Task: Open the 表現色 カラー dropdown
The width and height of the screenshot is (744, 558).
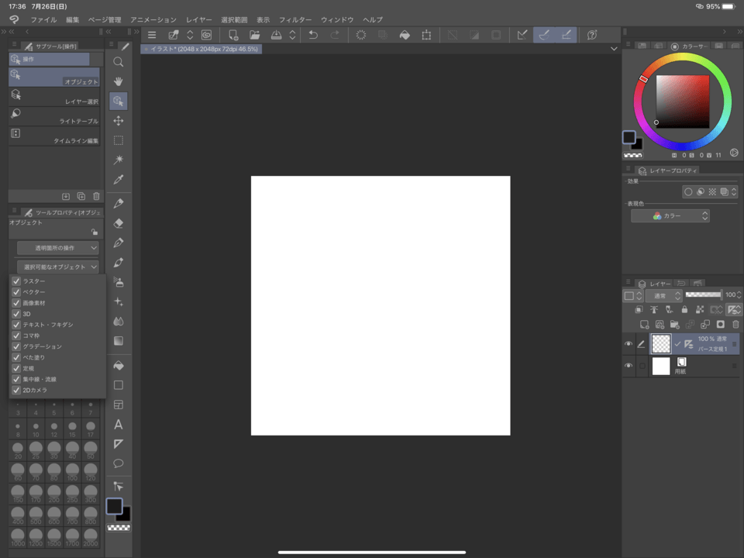Action: 670,216
